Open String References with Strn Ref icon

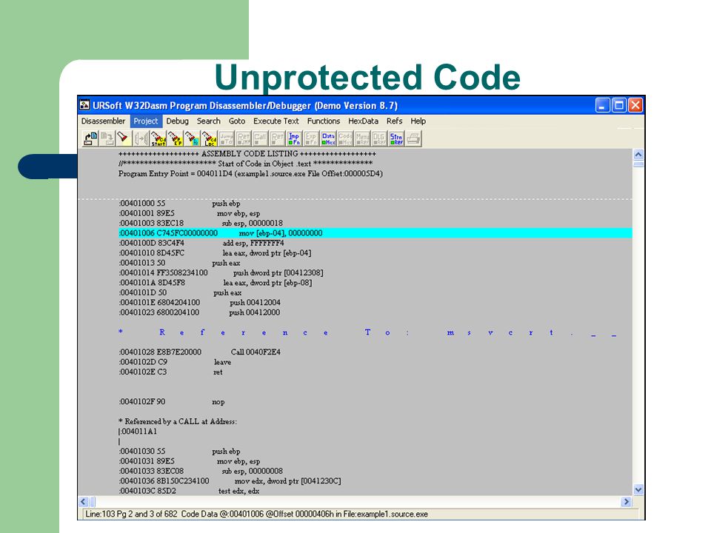[x=396, y=138]
